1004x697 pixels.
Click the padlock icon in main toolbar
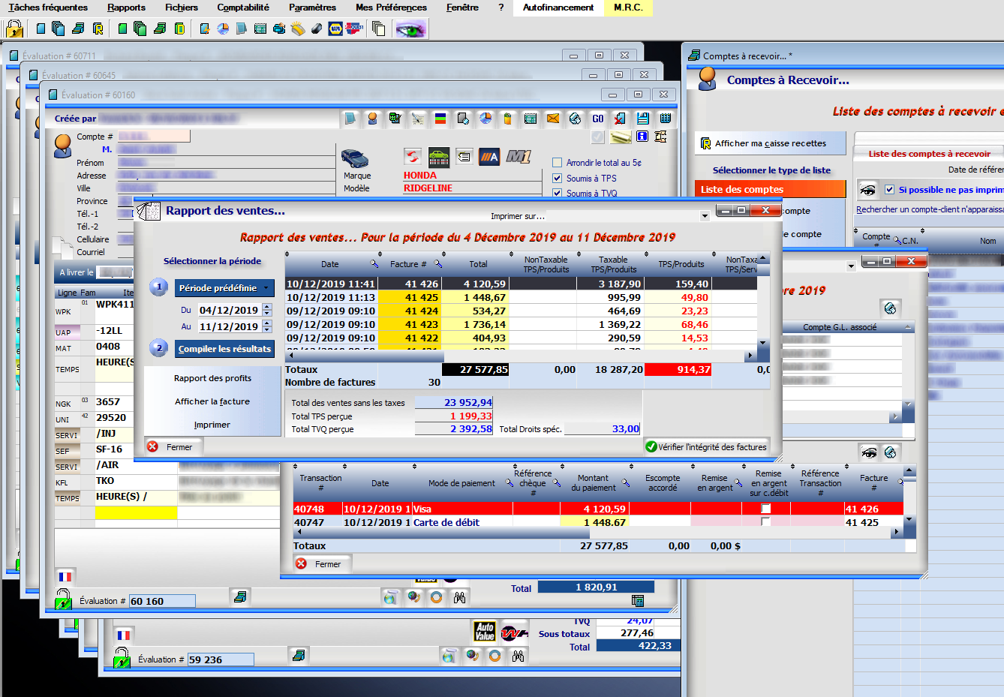click(14, 29)
